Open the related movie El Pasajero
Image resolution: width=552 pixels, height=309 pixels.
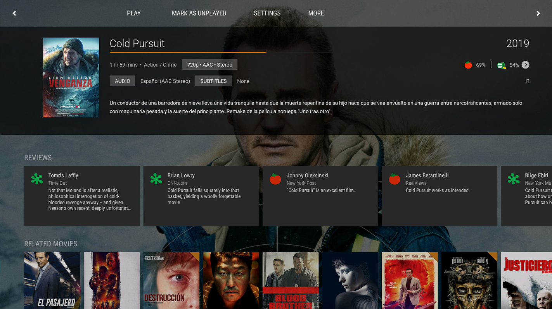(52, 281)
